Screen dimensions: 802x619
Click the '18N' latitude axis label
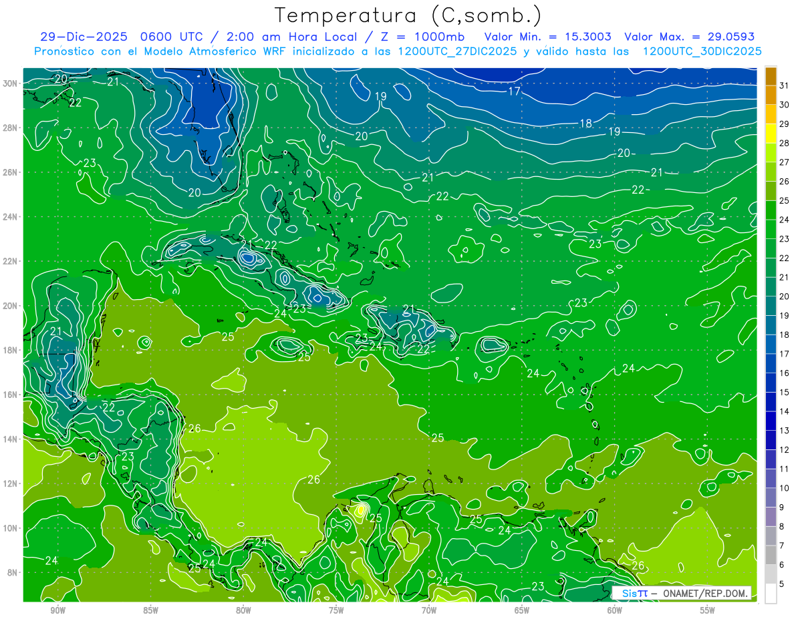[11, 350]
